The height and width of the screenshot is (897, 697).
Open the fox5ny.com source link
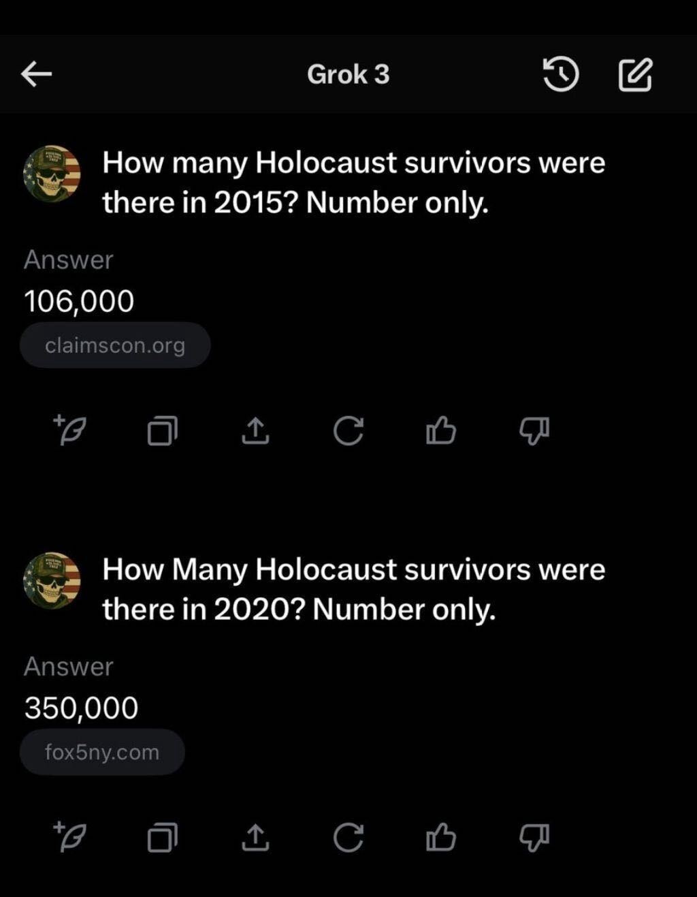[102, 752]
